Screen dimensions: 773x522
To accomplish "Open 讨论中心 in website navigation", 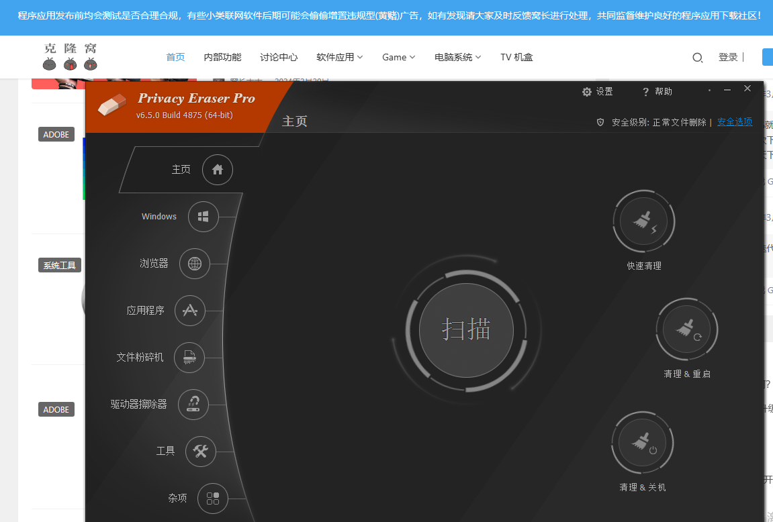I will tap(279, 57).
